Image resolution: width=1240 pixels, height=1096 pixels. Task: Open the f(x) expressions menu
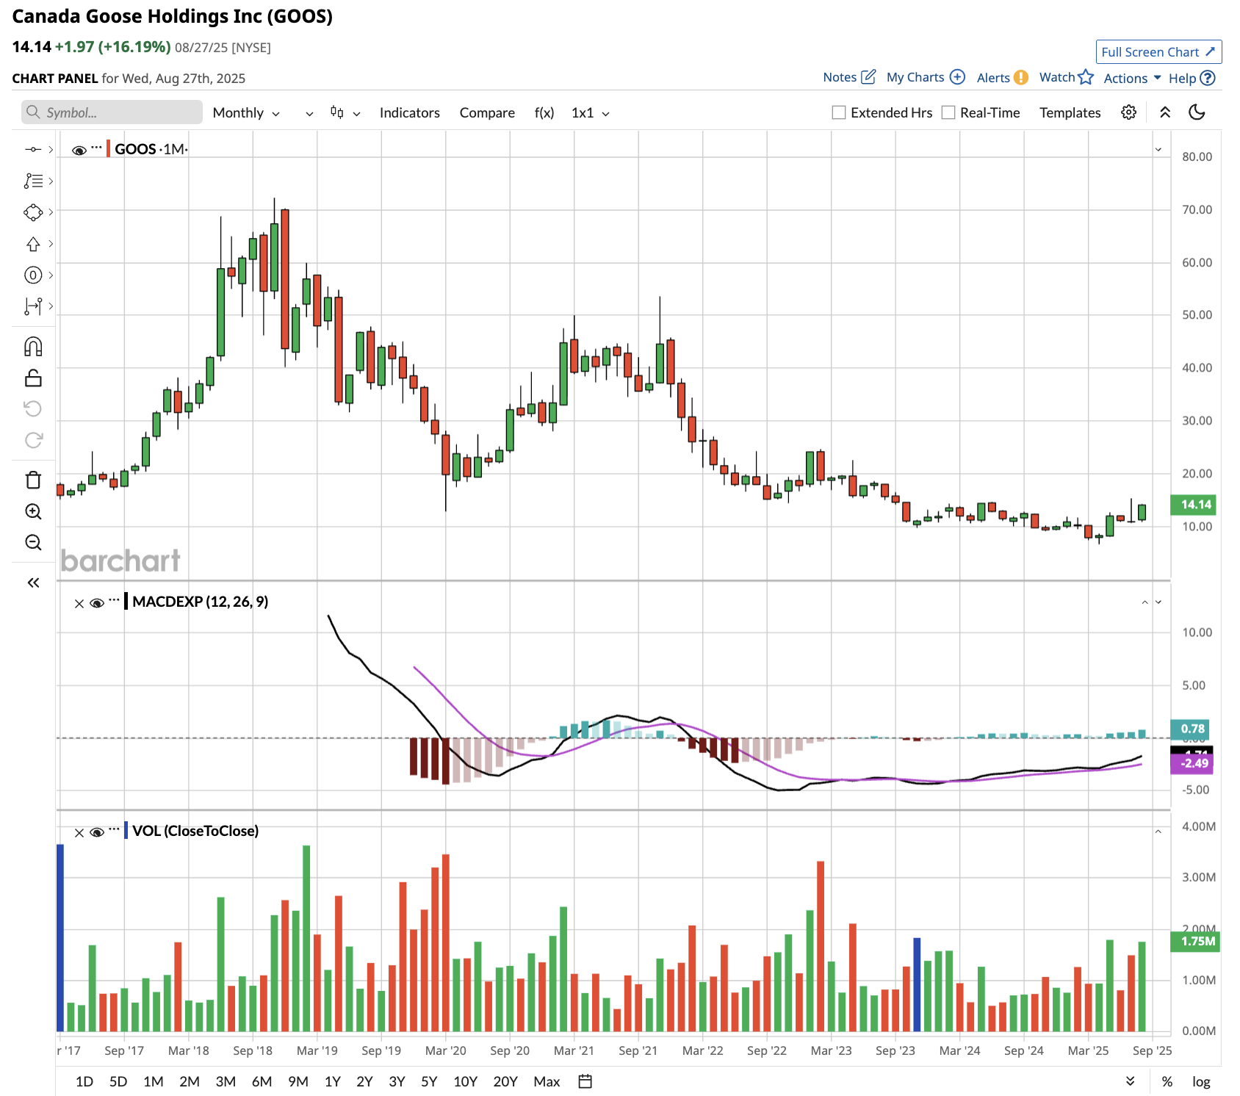click(x=544, y=112)
